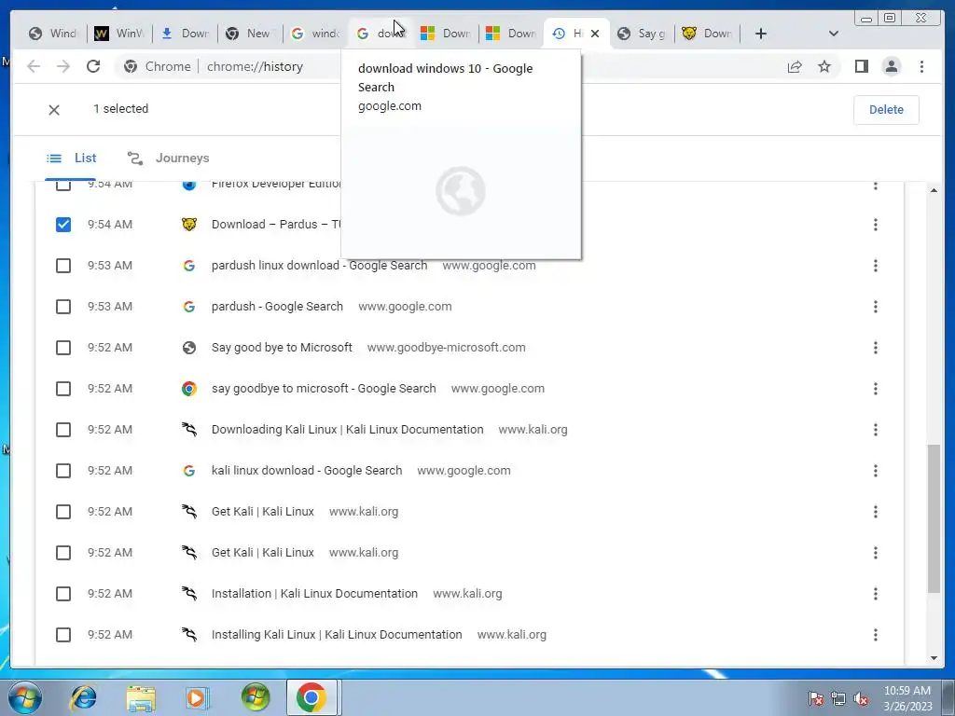Open the taskbar clock showing 10:59 AM
The height and width of the screenshot is (716, 955).
click(x=907, y=698)
